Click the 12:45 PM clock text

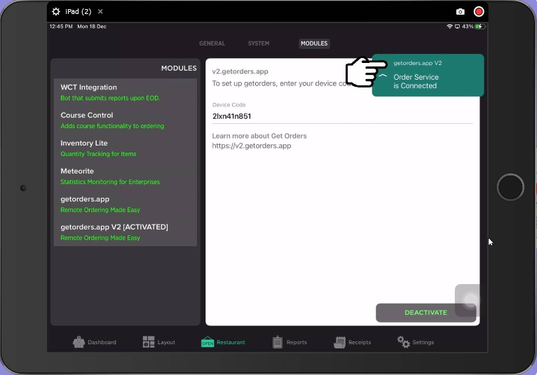point(61,27)
